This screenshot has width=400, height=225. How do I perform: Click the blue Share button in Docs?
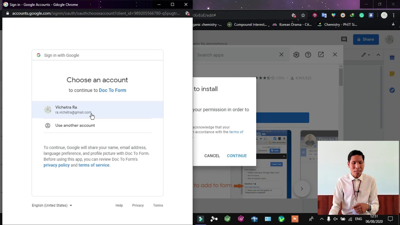(x=366, y=39)
